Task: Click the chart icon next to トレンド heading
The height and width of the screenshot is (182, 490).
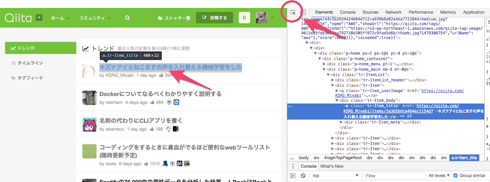Action: pos(86,48)
